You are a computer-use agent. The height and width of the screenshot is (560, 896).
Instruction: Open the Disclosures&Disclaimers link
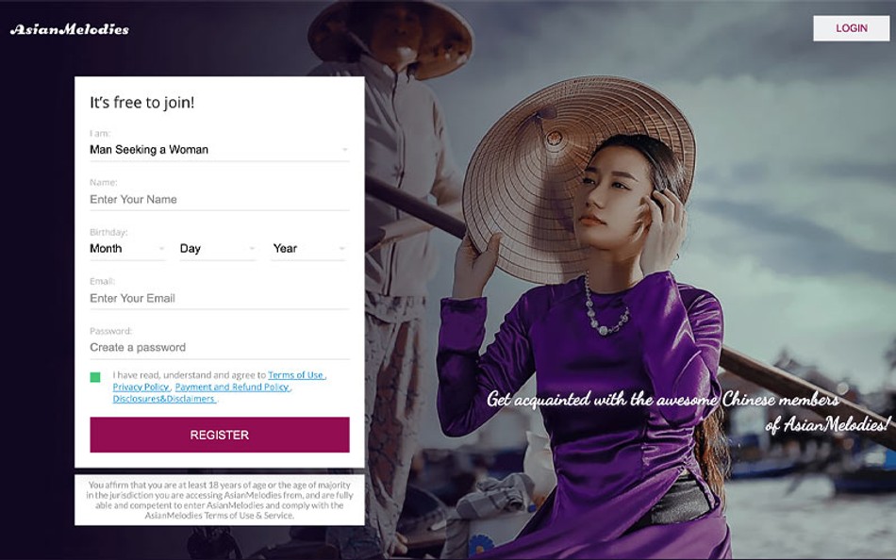tap(164, 399)
